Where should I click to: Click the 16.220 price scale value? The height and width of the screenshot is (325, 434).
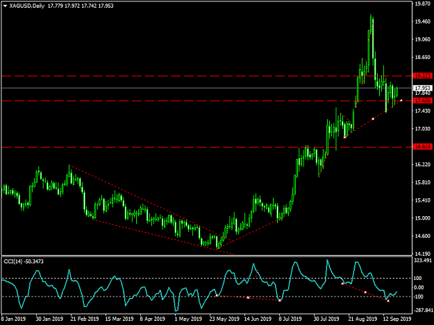[x=423, y=164]
